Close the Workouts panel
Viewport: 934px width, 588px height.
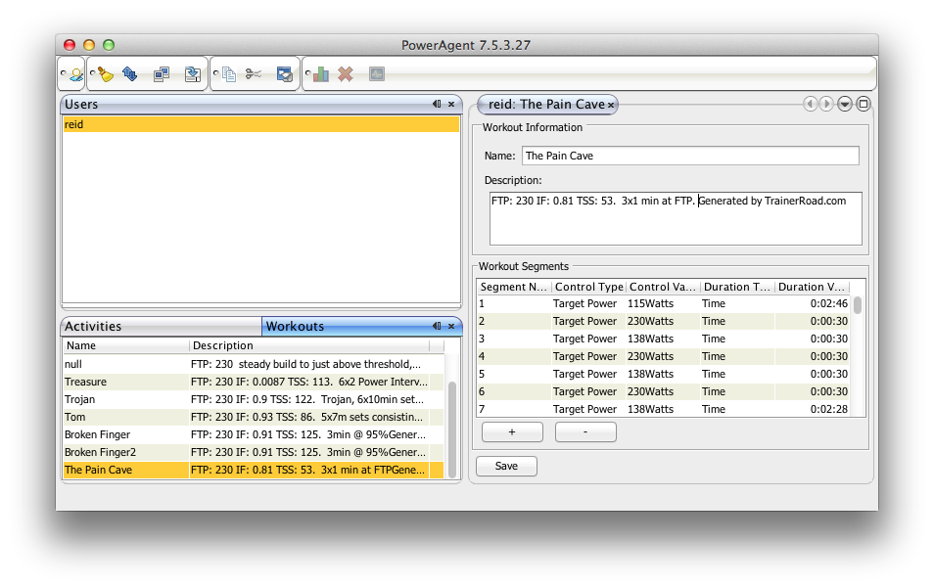coord(451,326)
